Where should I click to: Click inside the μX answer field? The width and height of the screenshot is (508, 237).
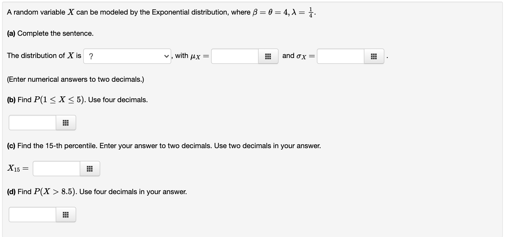[235, 56]
